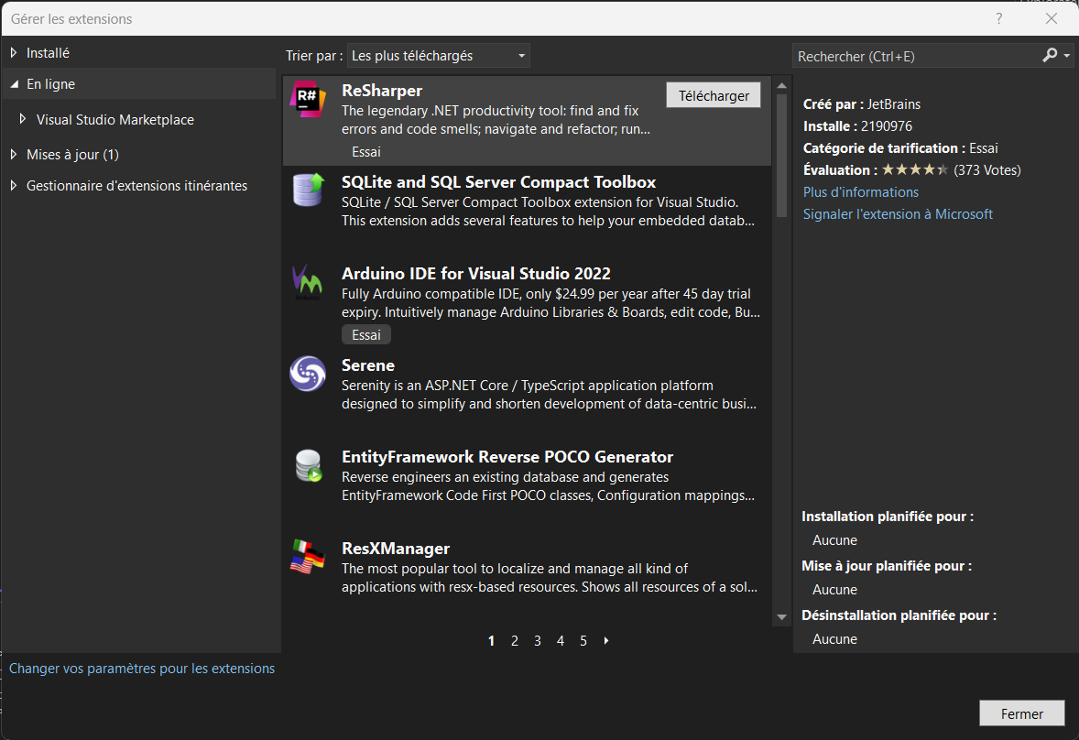Close the Gérer les extensions dialog
1079x740 pixels.
pos(1051,18)
